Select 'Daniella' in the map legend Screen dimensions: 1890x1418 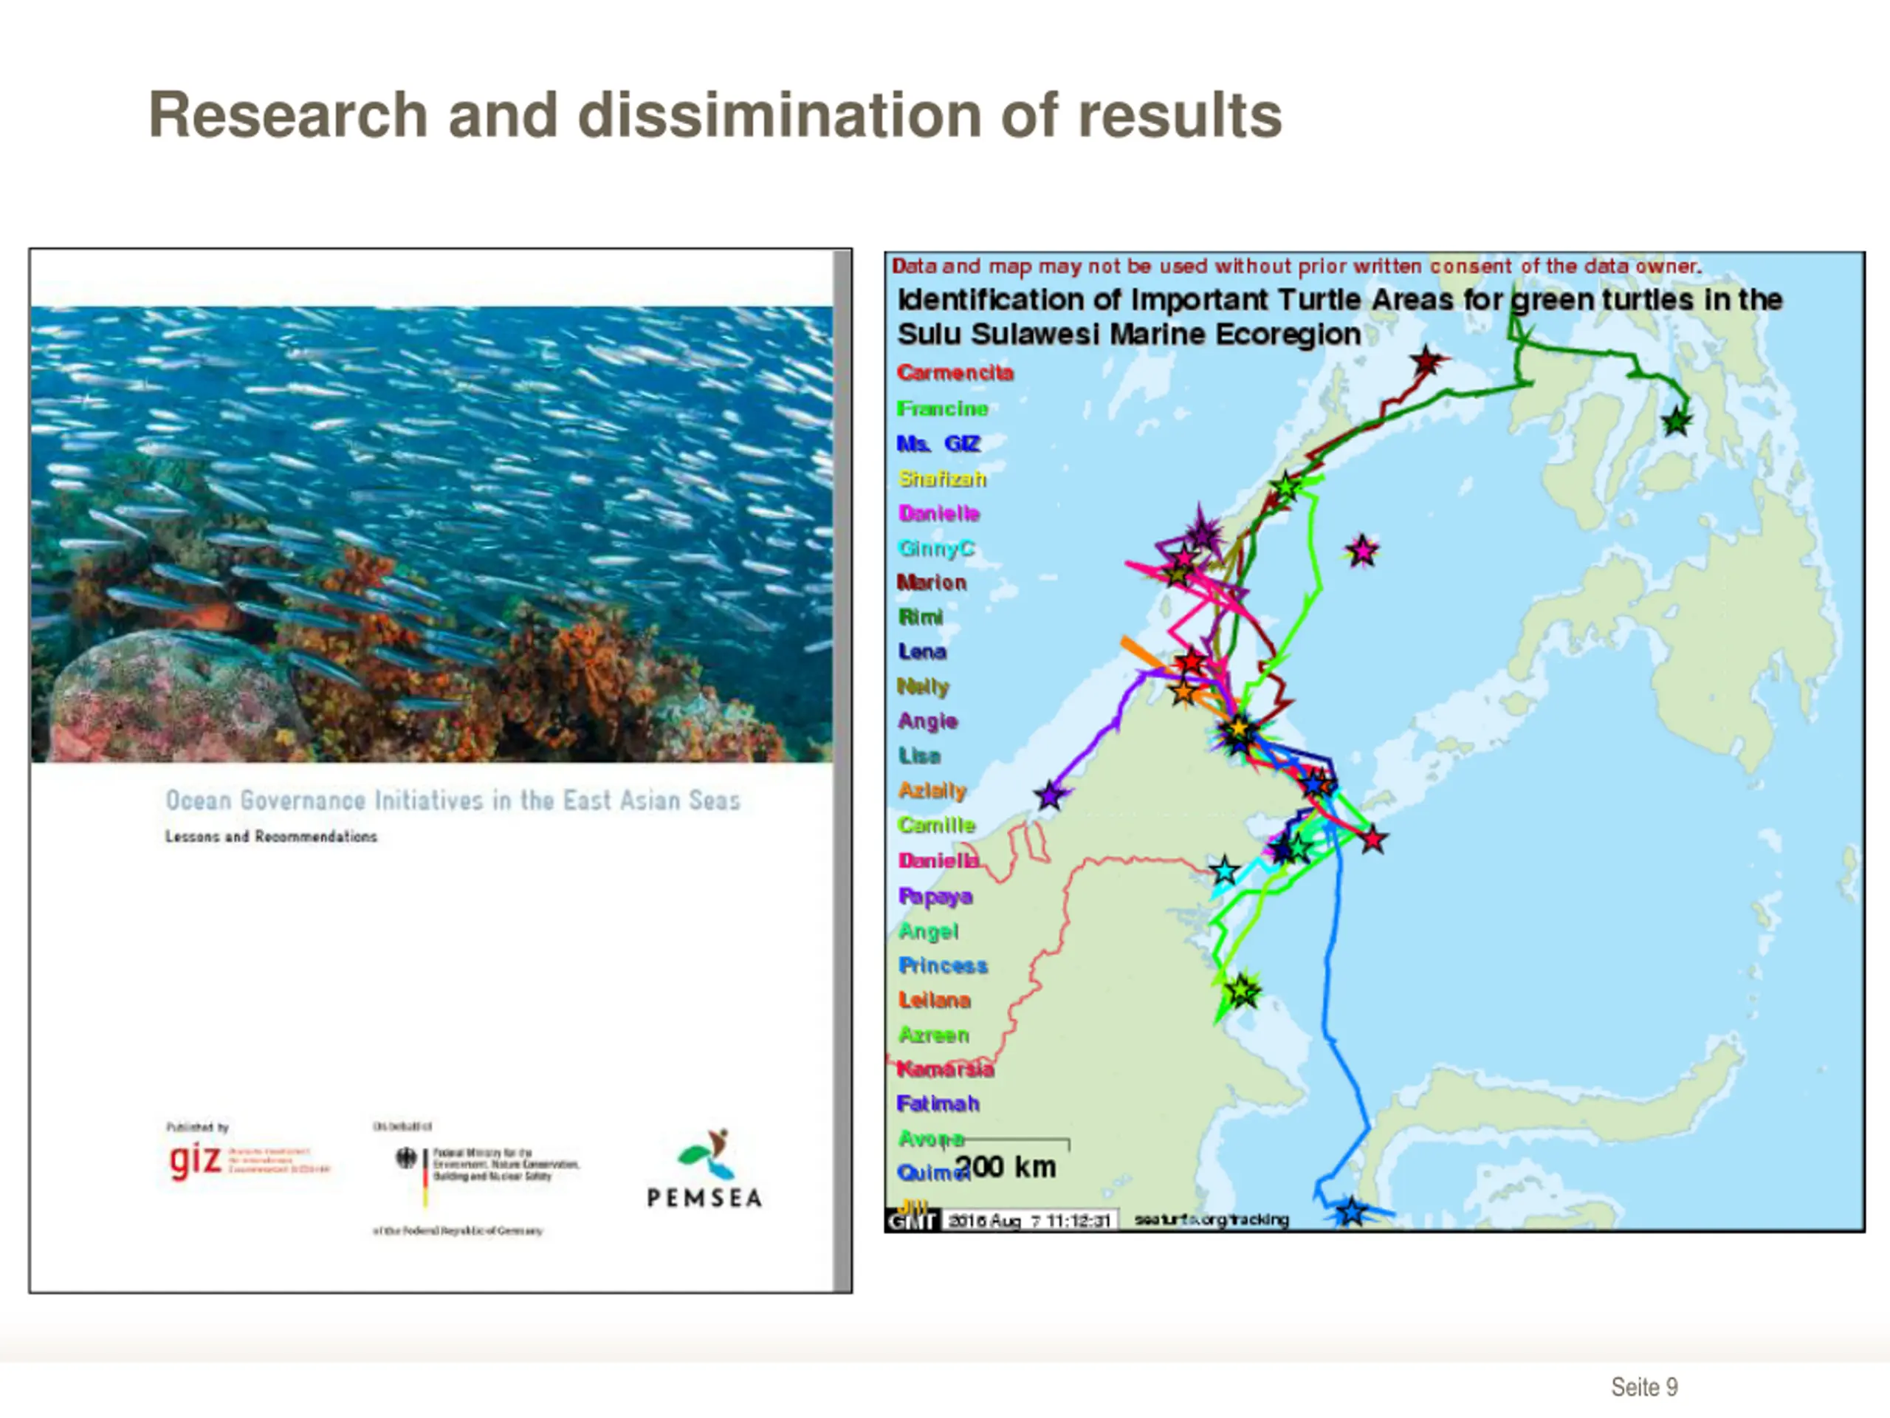pyautogui.click(x=939, y=860)
